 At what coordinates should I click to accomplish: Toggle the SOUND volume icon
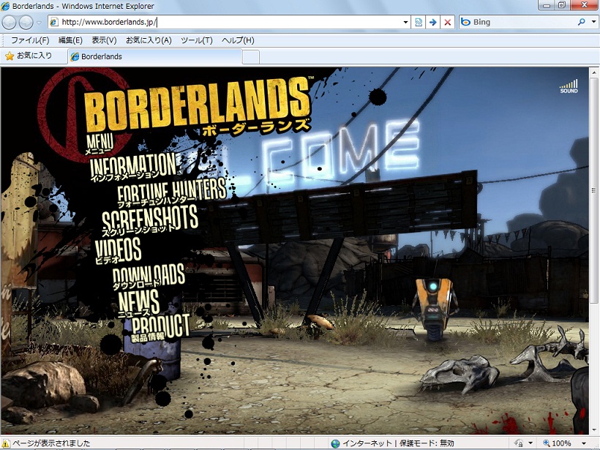point(569,87)
